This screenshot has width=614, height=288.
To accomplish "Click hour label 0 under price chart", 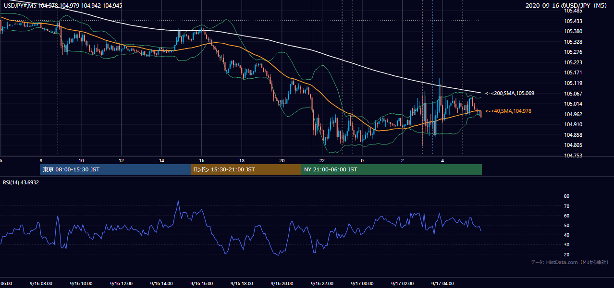I will pos(362,160).
